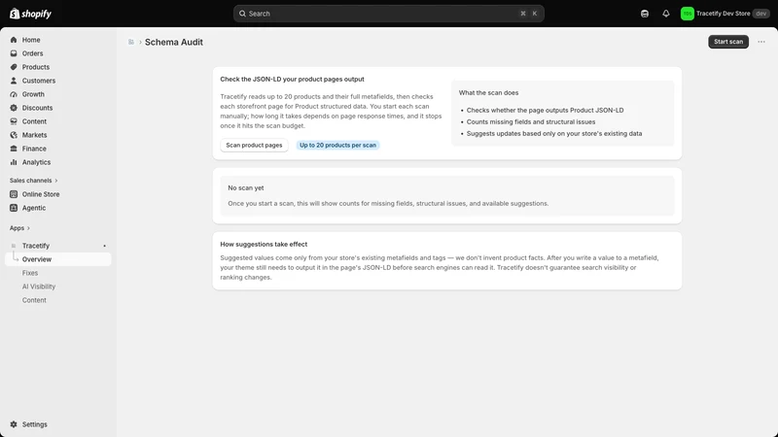Click the Tracetify app icon in sidebar

pyautogui.click(x=14, y=246)
